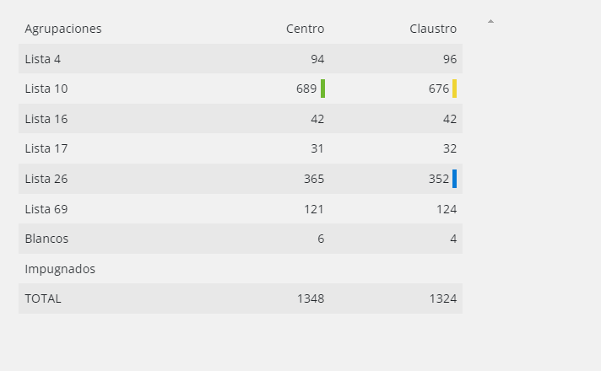This screenshot has height=371, width=601.
Task: Click the small scroll-up arrow icon
Action: (490, 21)
